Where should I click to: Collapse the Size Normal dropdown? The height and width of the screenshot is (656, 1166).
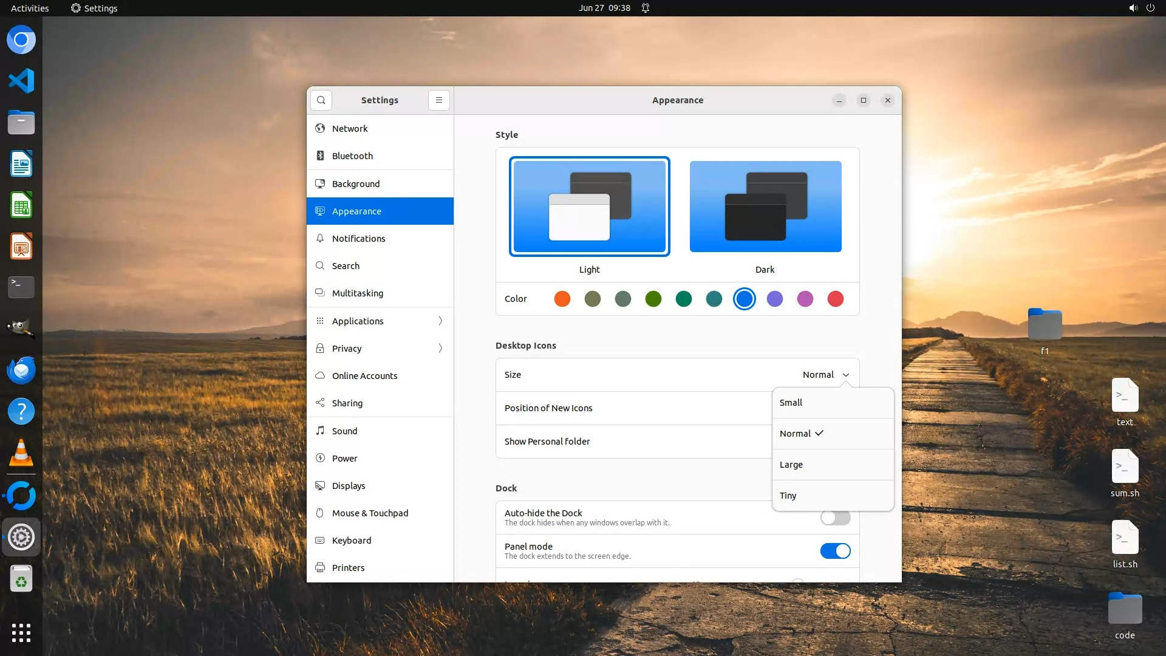[x=825, y=375]
